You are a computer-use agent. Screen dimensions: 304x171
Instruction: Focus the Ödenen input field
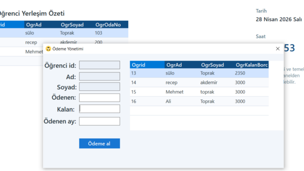pos(99,98)
